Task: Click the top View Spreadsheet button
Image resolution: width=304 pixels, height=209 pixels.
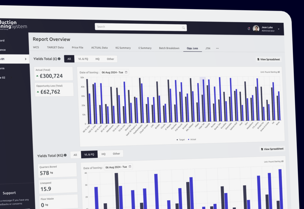Action: (x=268, y=60)
